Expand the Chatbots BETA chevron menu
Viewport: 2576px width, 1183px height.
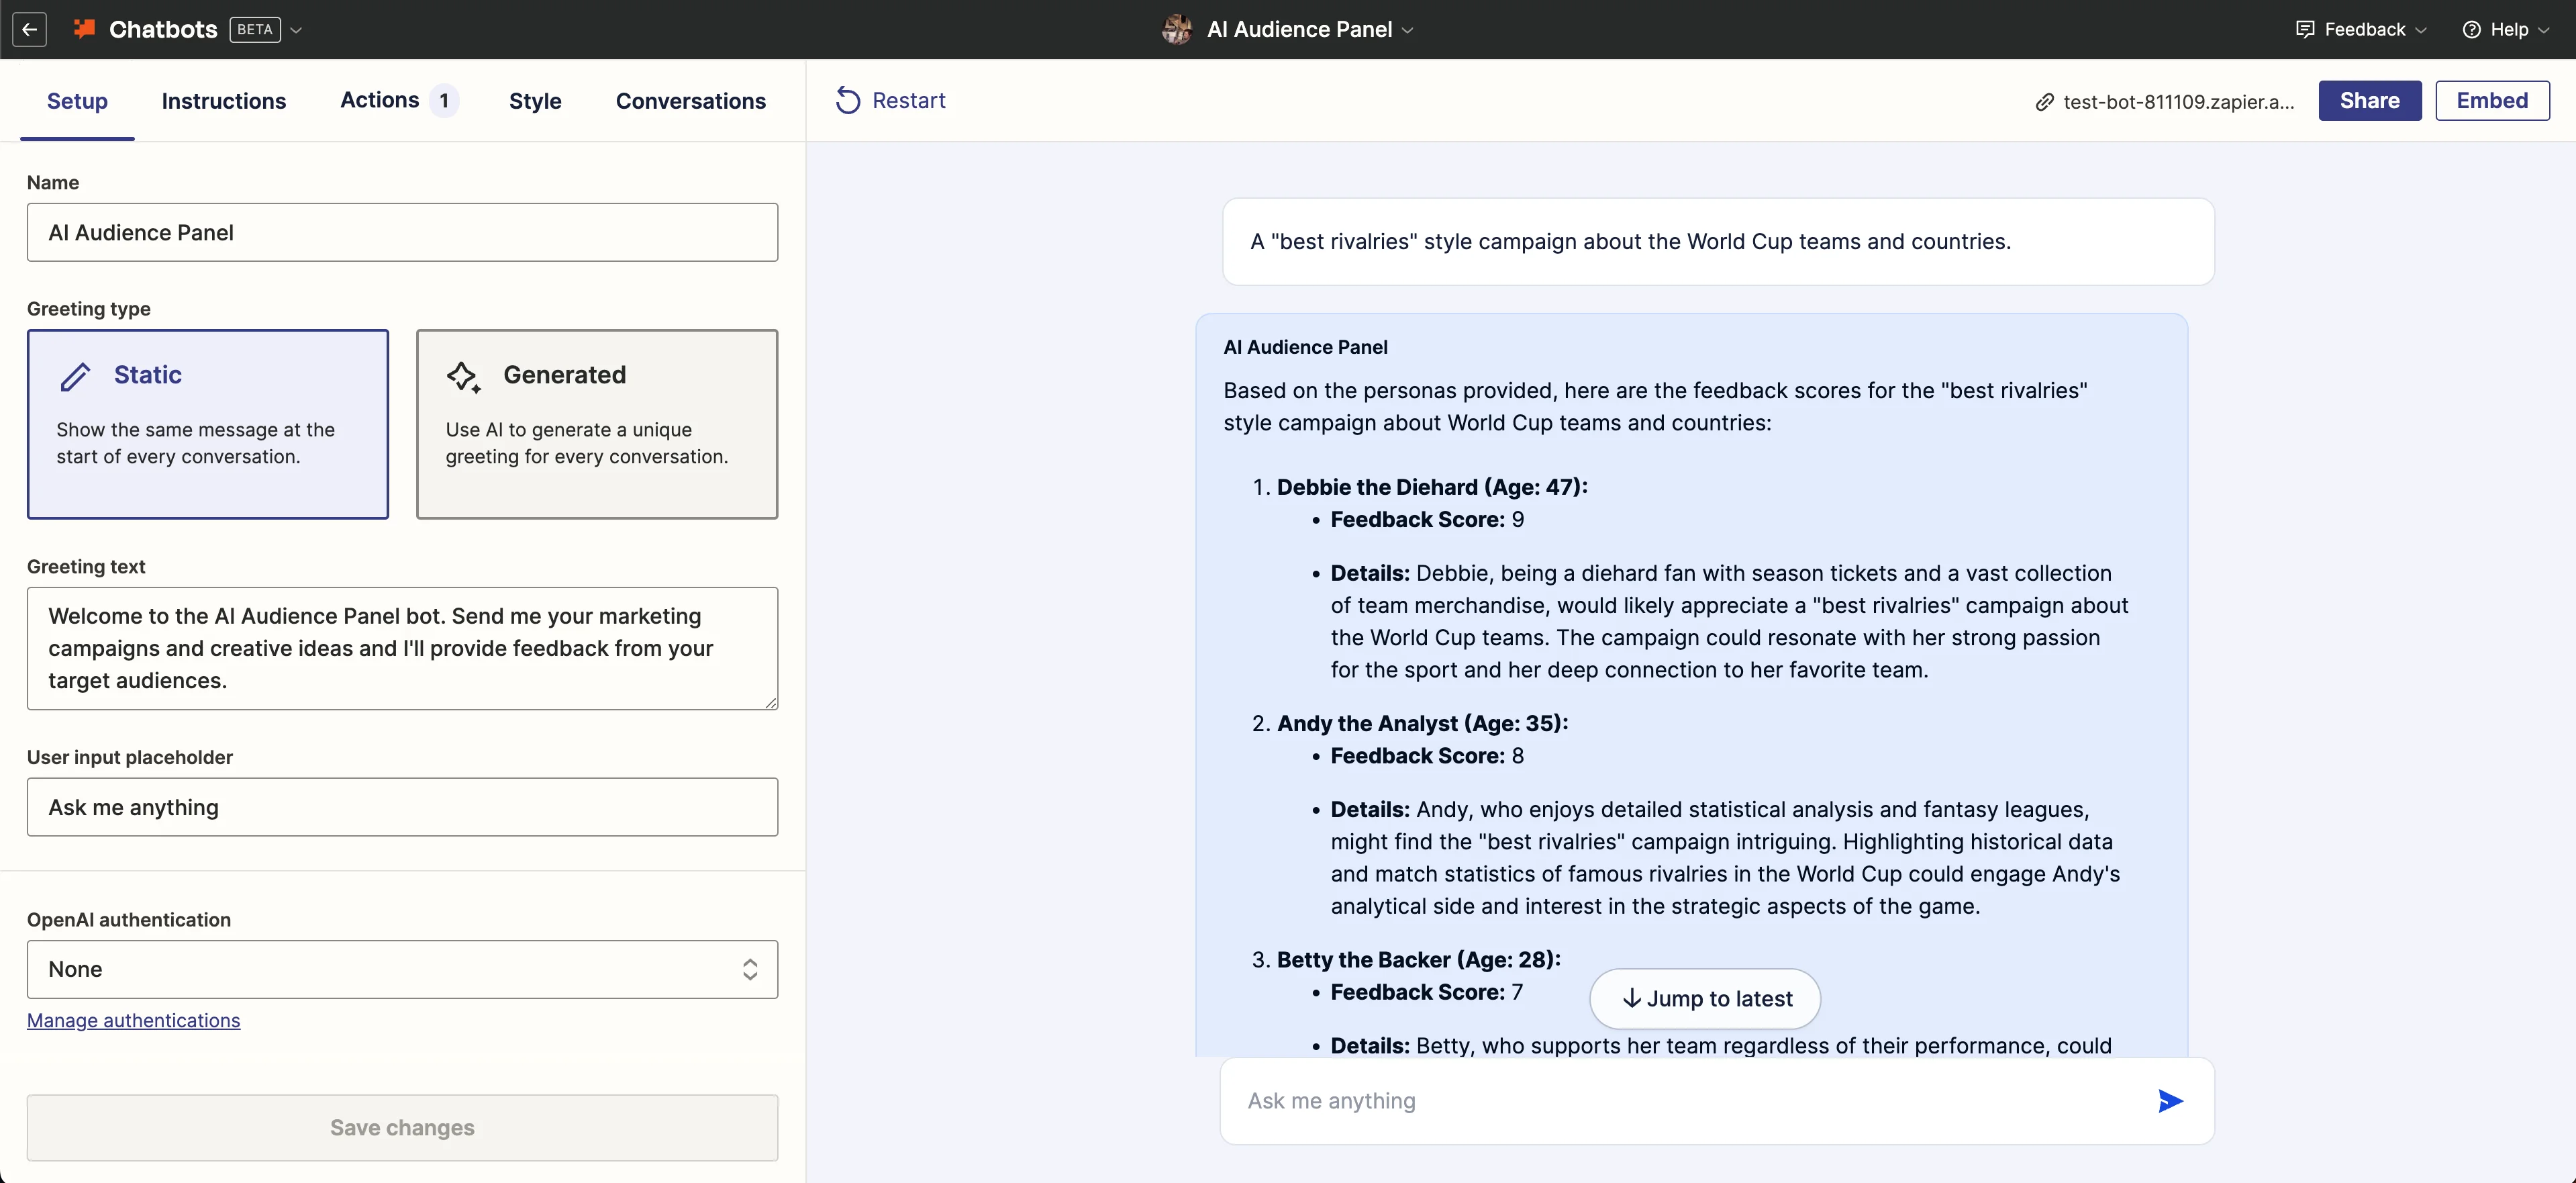click(296, 30)
